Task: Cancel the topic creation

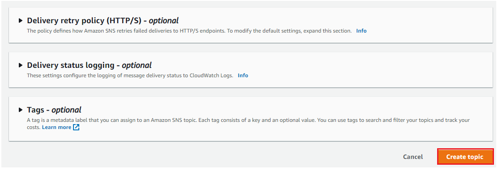Action: pos(412,157)
